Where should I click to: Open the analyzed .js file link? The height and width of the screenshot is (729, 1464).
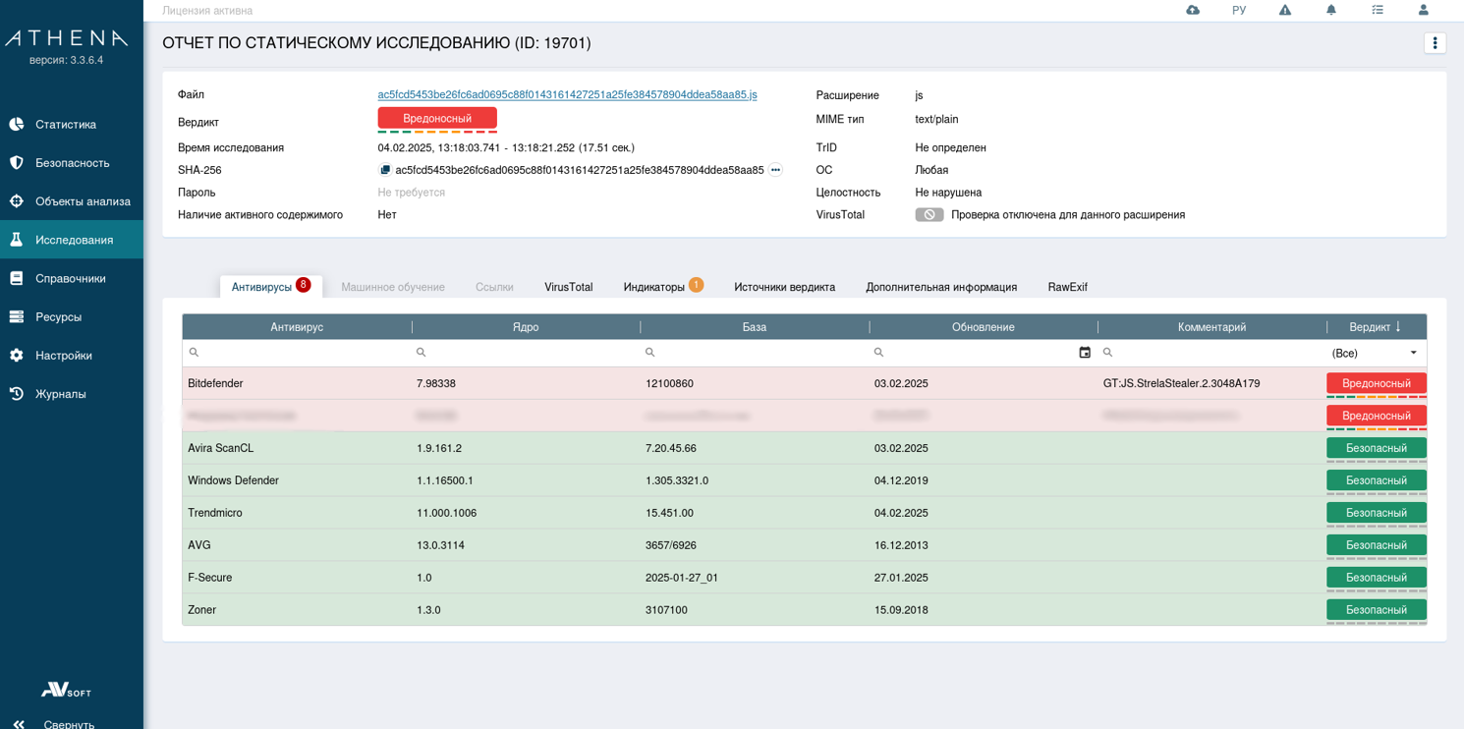tap(567, 95)
